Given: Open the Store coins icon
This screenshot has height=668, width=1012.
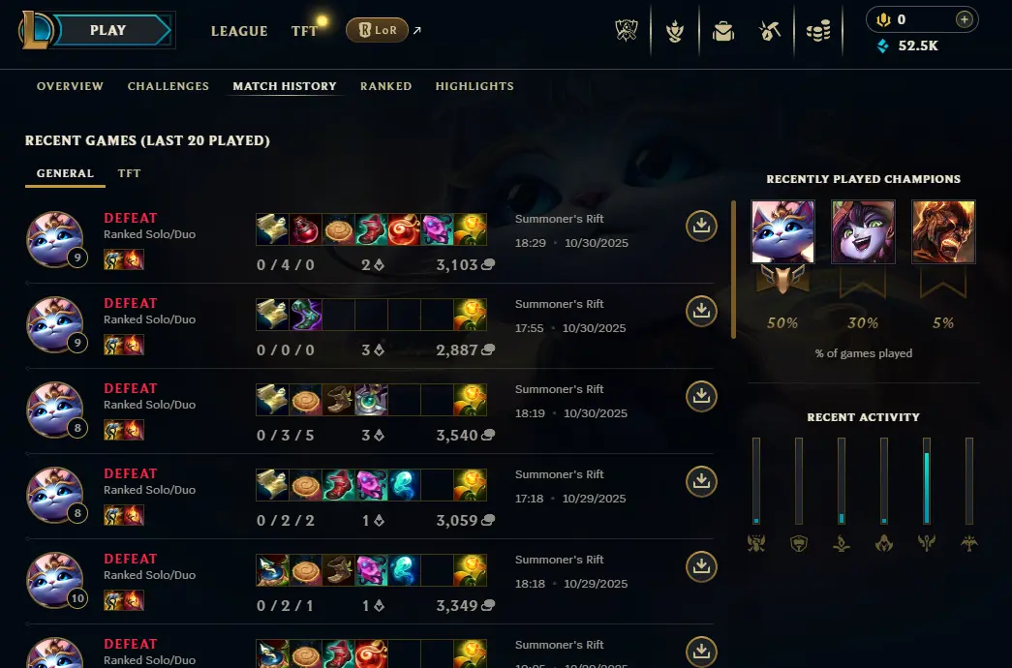Looking at the screenshot, I should click(x=817, y=30).
